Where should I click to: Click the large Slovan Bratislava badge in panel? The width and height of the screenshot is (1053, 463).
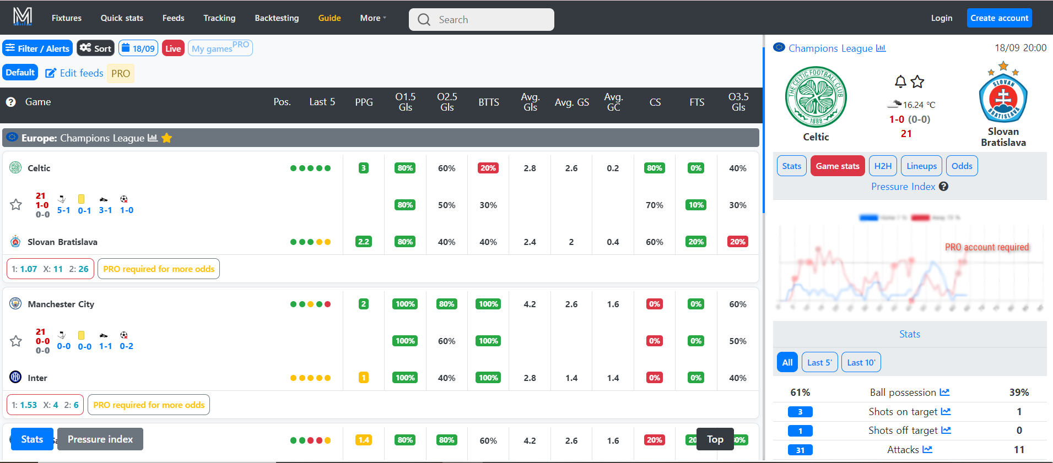[x=1003, y=92]
